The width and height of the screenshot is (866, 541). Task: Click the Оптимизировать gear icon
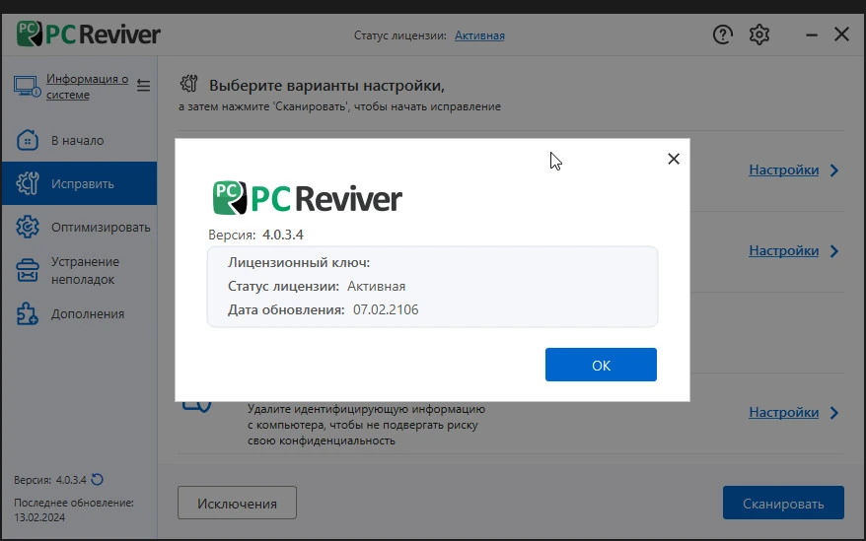[28, 227]
